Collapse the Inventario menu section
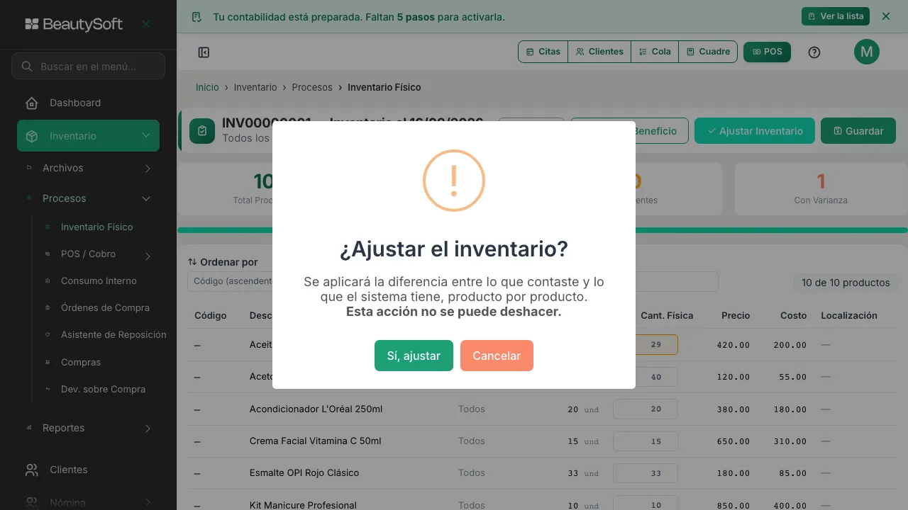The width and height of the screenshot is (908, 510). pos(88,136)
